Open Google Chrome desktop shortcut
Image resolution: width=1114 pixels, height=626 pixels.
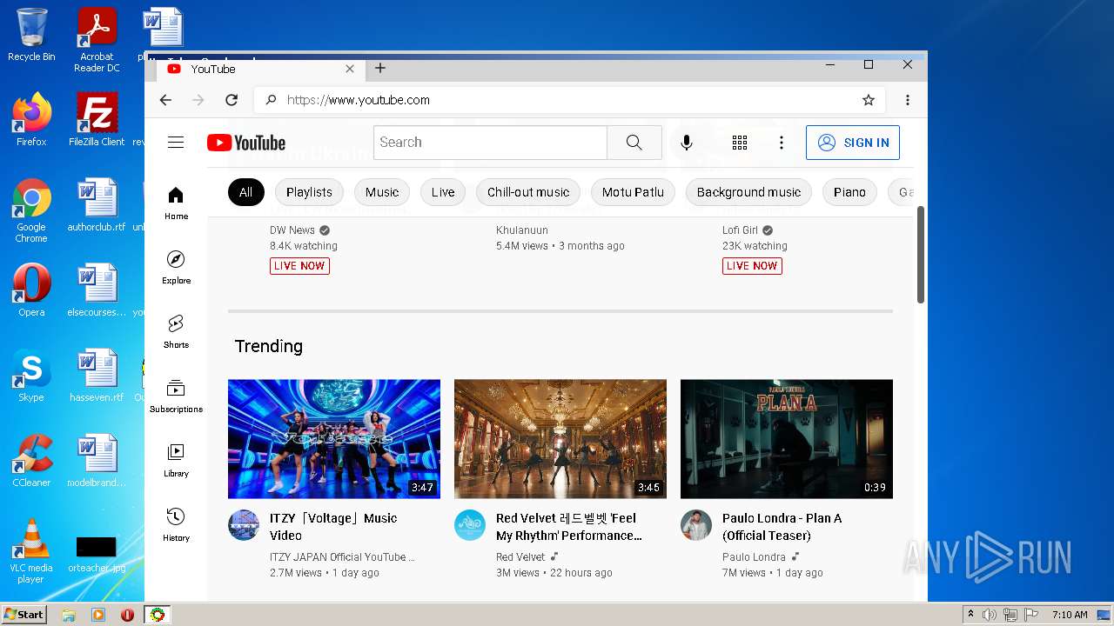(x=31, y=210)
